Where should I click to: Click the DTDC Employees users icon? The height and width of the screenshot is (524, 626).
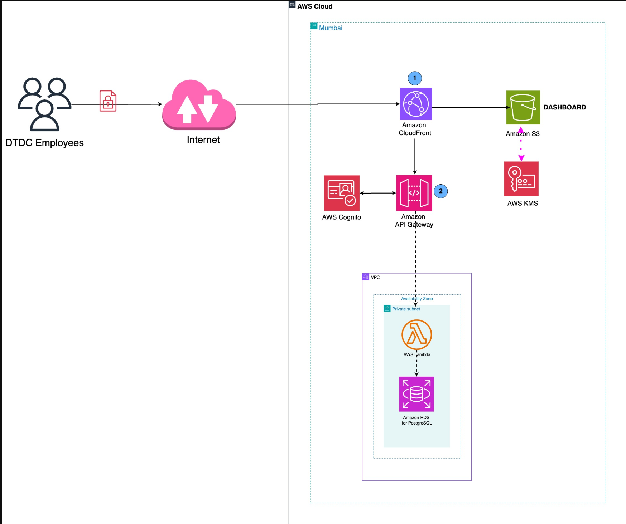click(x=44, y=104)
